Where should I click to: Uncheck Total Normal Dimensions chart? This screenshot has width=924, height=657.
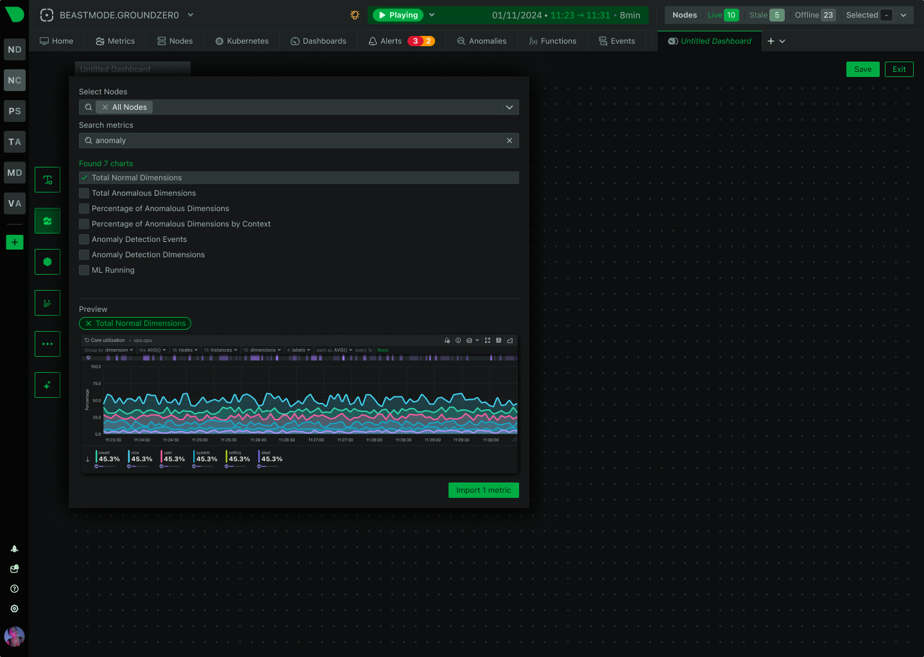point(84,178)
